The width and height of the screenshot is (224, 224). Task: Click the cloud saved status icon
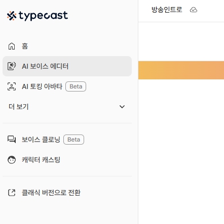(x=194, y=10)
